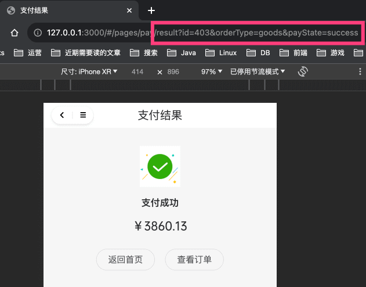The height and width of the screenshot is (287, 366).
Task: Tap the back arrow in page header
Action: (62, 115)
